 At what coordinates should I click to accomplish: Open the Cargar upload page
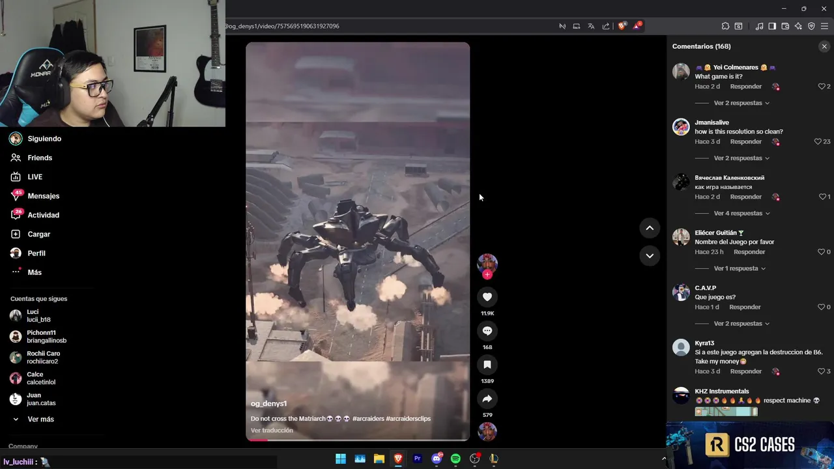[38, 234]
